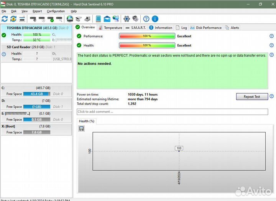Click the disk with binoculars toolbar icon
Screen dimensions: 276x201
pos(79,19)
